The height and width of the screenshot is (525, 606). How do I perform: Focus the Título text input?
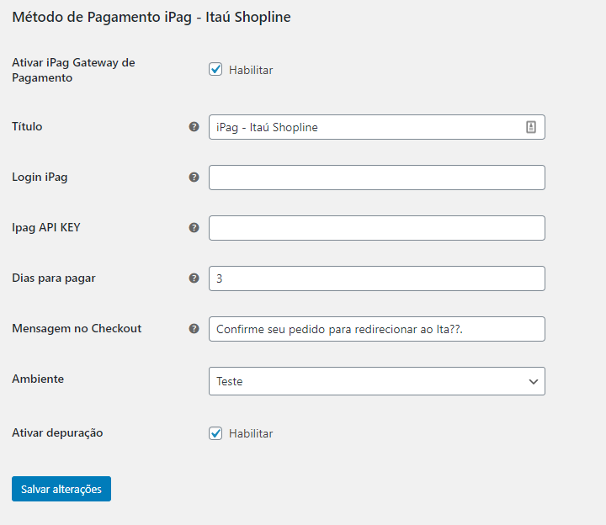point(377,127)
